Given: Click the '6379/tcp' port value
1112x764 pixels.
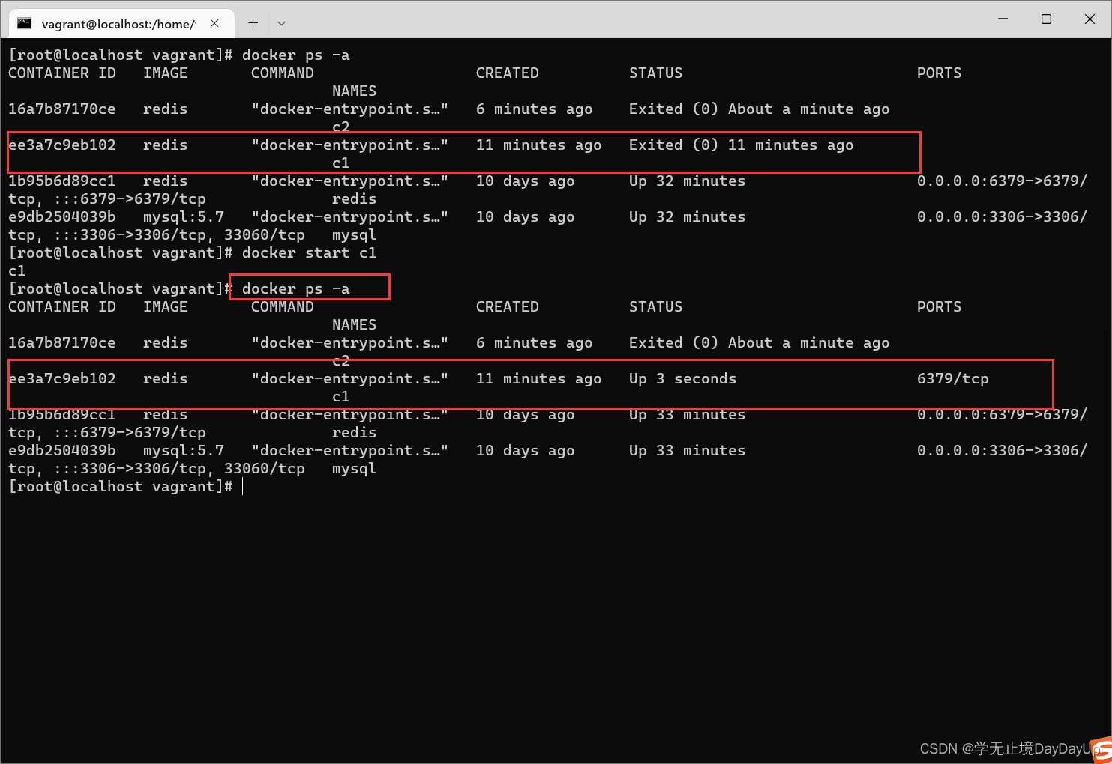Looking at the screenshot, I should 952,379.
